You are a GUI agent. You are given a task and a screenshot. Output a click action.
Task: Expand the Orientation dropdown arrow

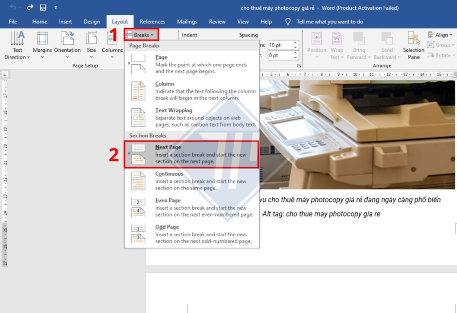(x=67, y=58)
